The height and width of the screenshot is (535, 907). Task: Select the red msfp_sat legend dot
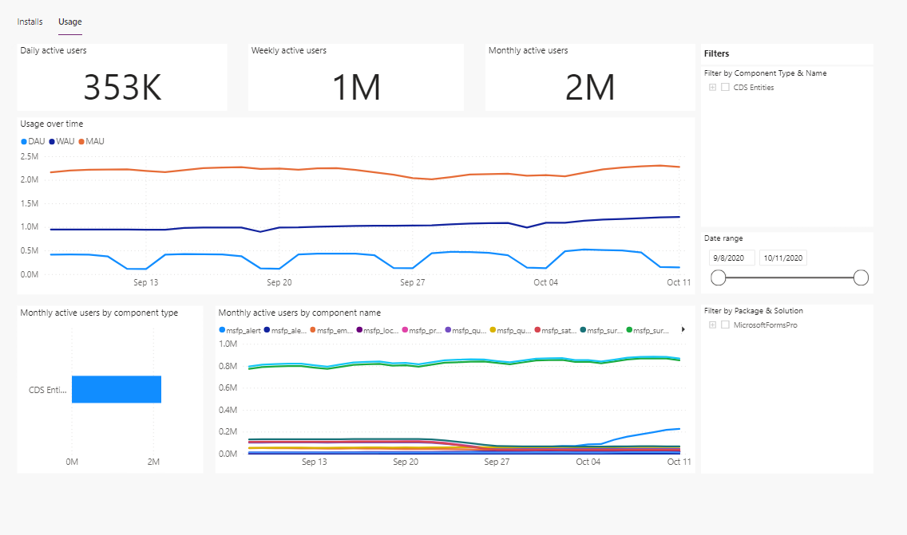[537, 329]
